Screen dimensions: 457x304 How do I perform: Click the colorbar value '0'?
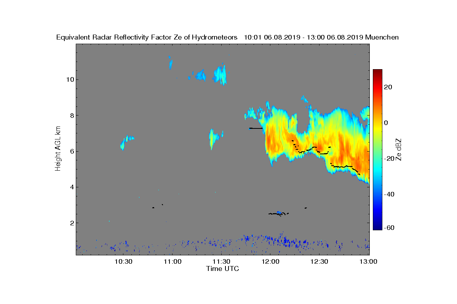point(387,123)
